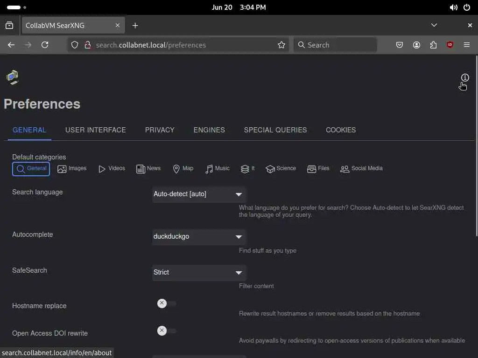Screen dimensions: 478x358
Task: Toggle the News default category
Action: [148, 169]
